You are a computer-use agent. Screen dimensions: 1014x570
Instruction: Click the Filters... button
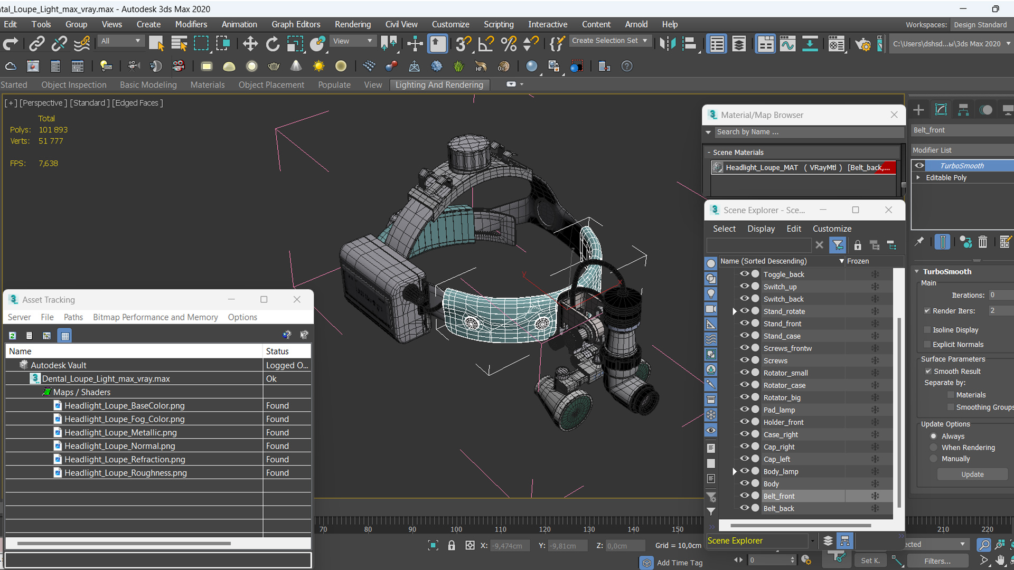pyautogui.click(x=937, y=560)
